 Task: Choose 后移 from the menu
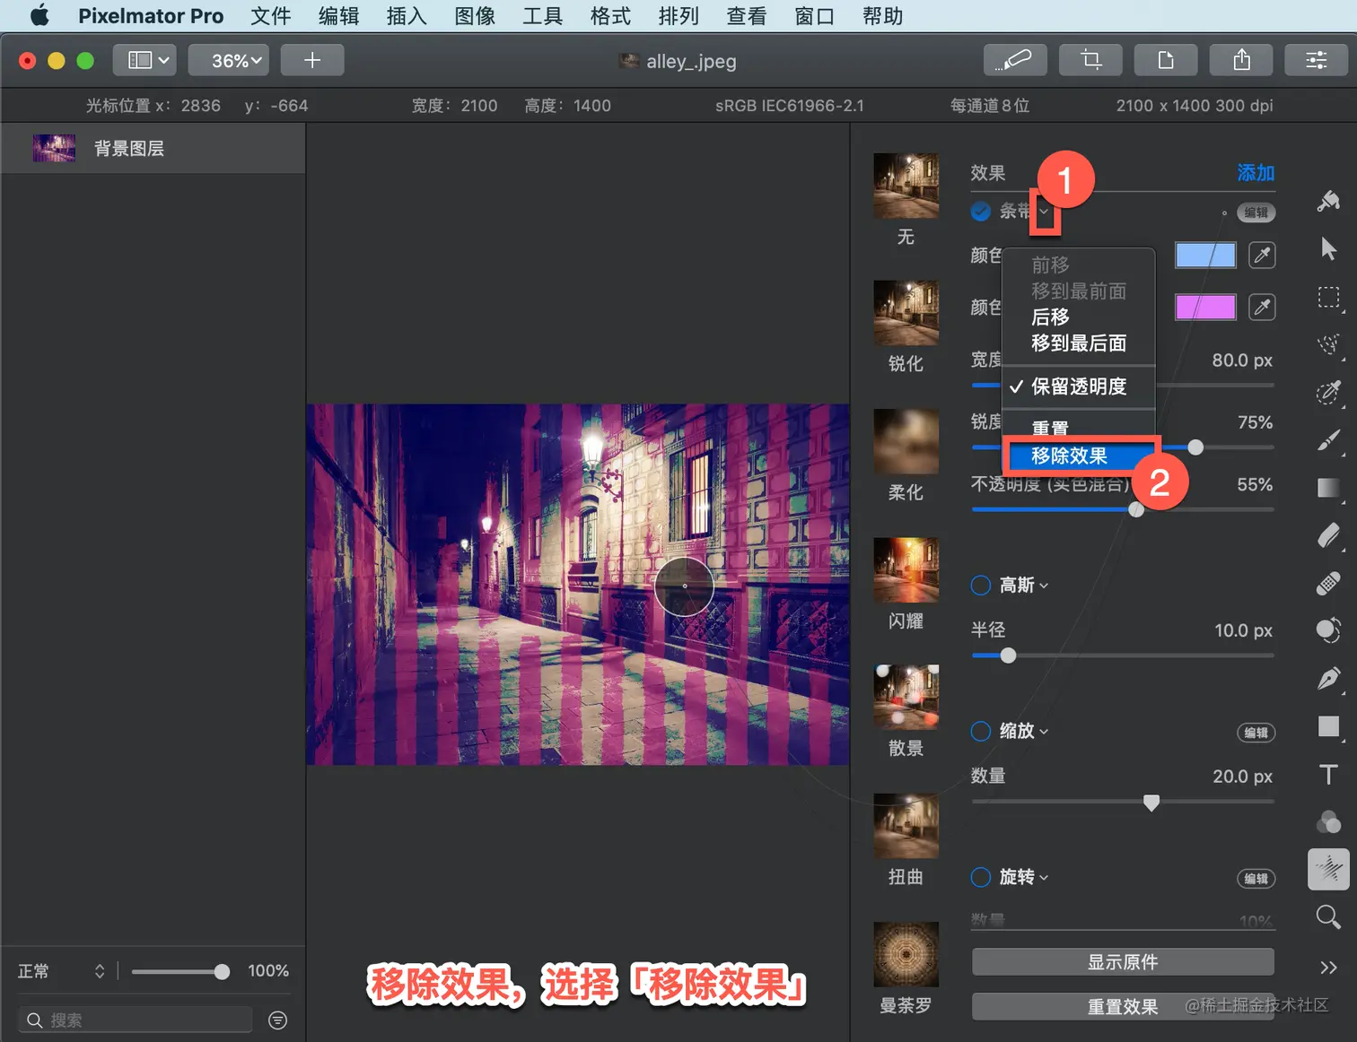[1078, 317]
